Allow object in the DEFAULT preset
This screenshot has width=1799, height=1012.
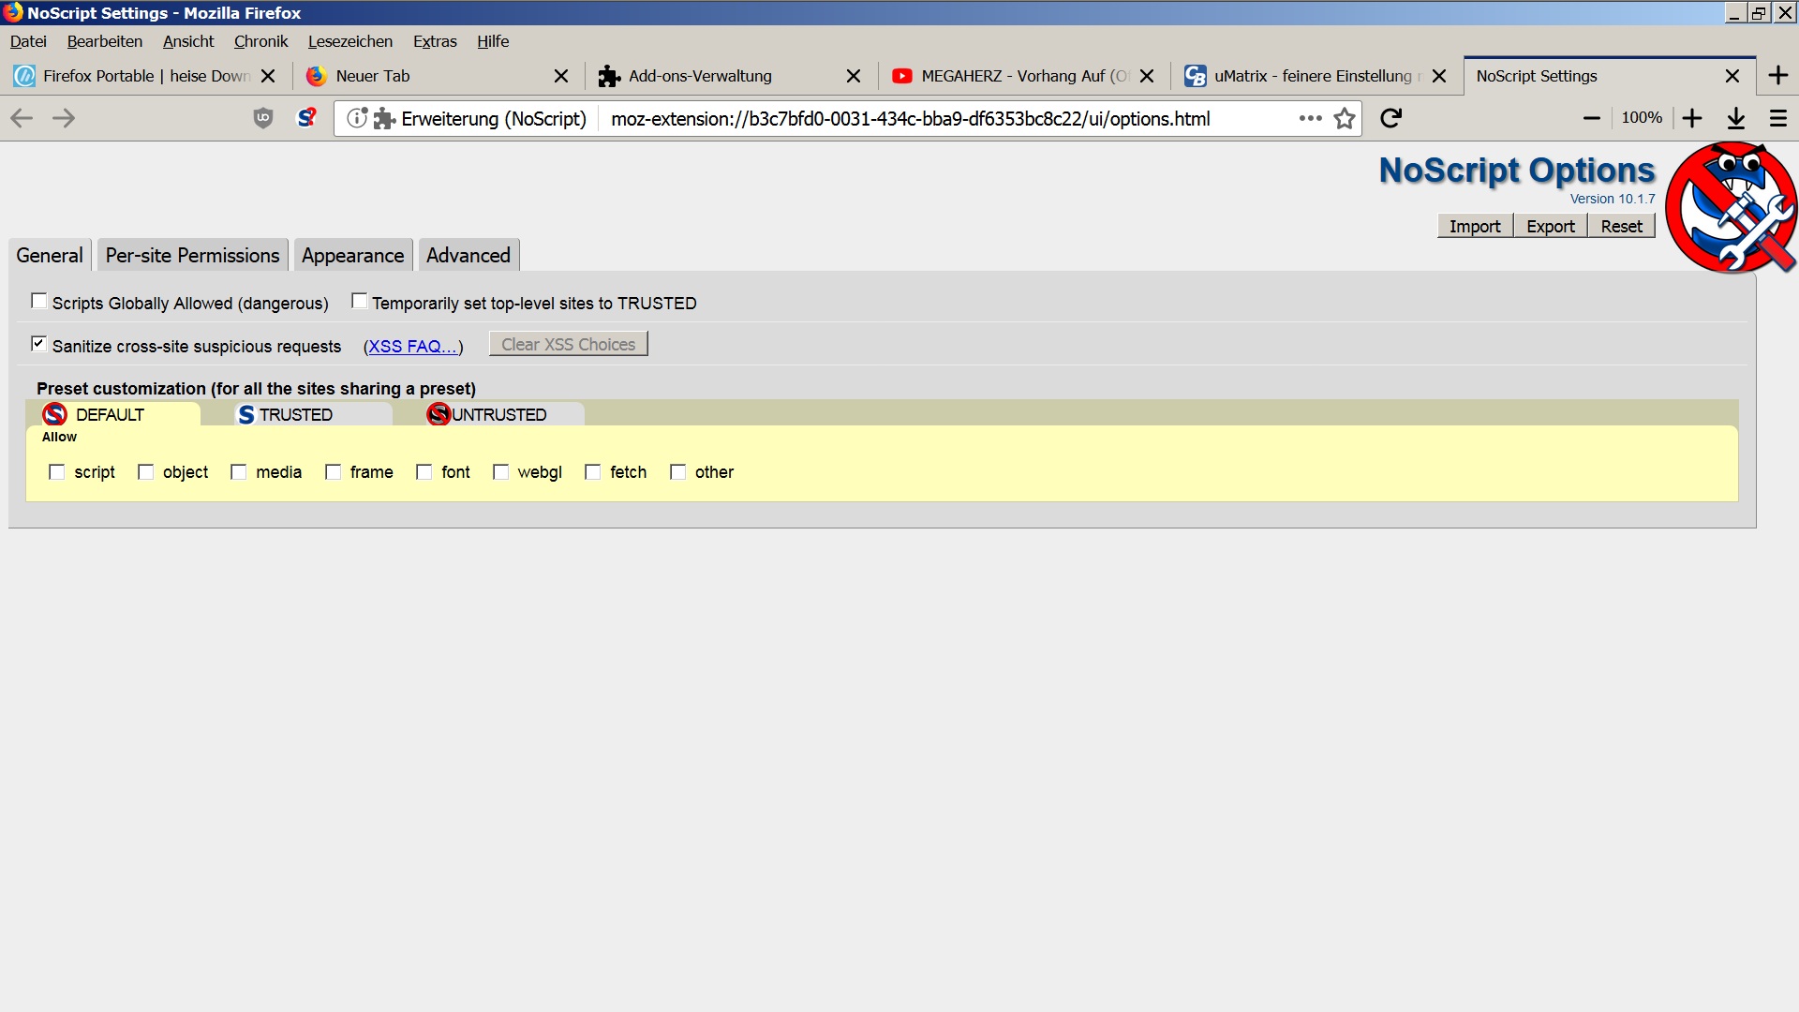tap(145, 472)
